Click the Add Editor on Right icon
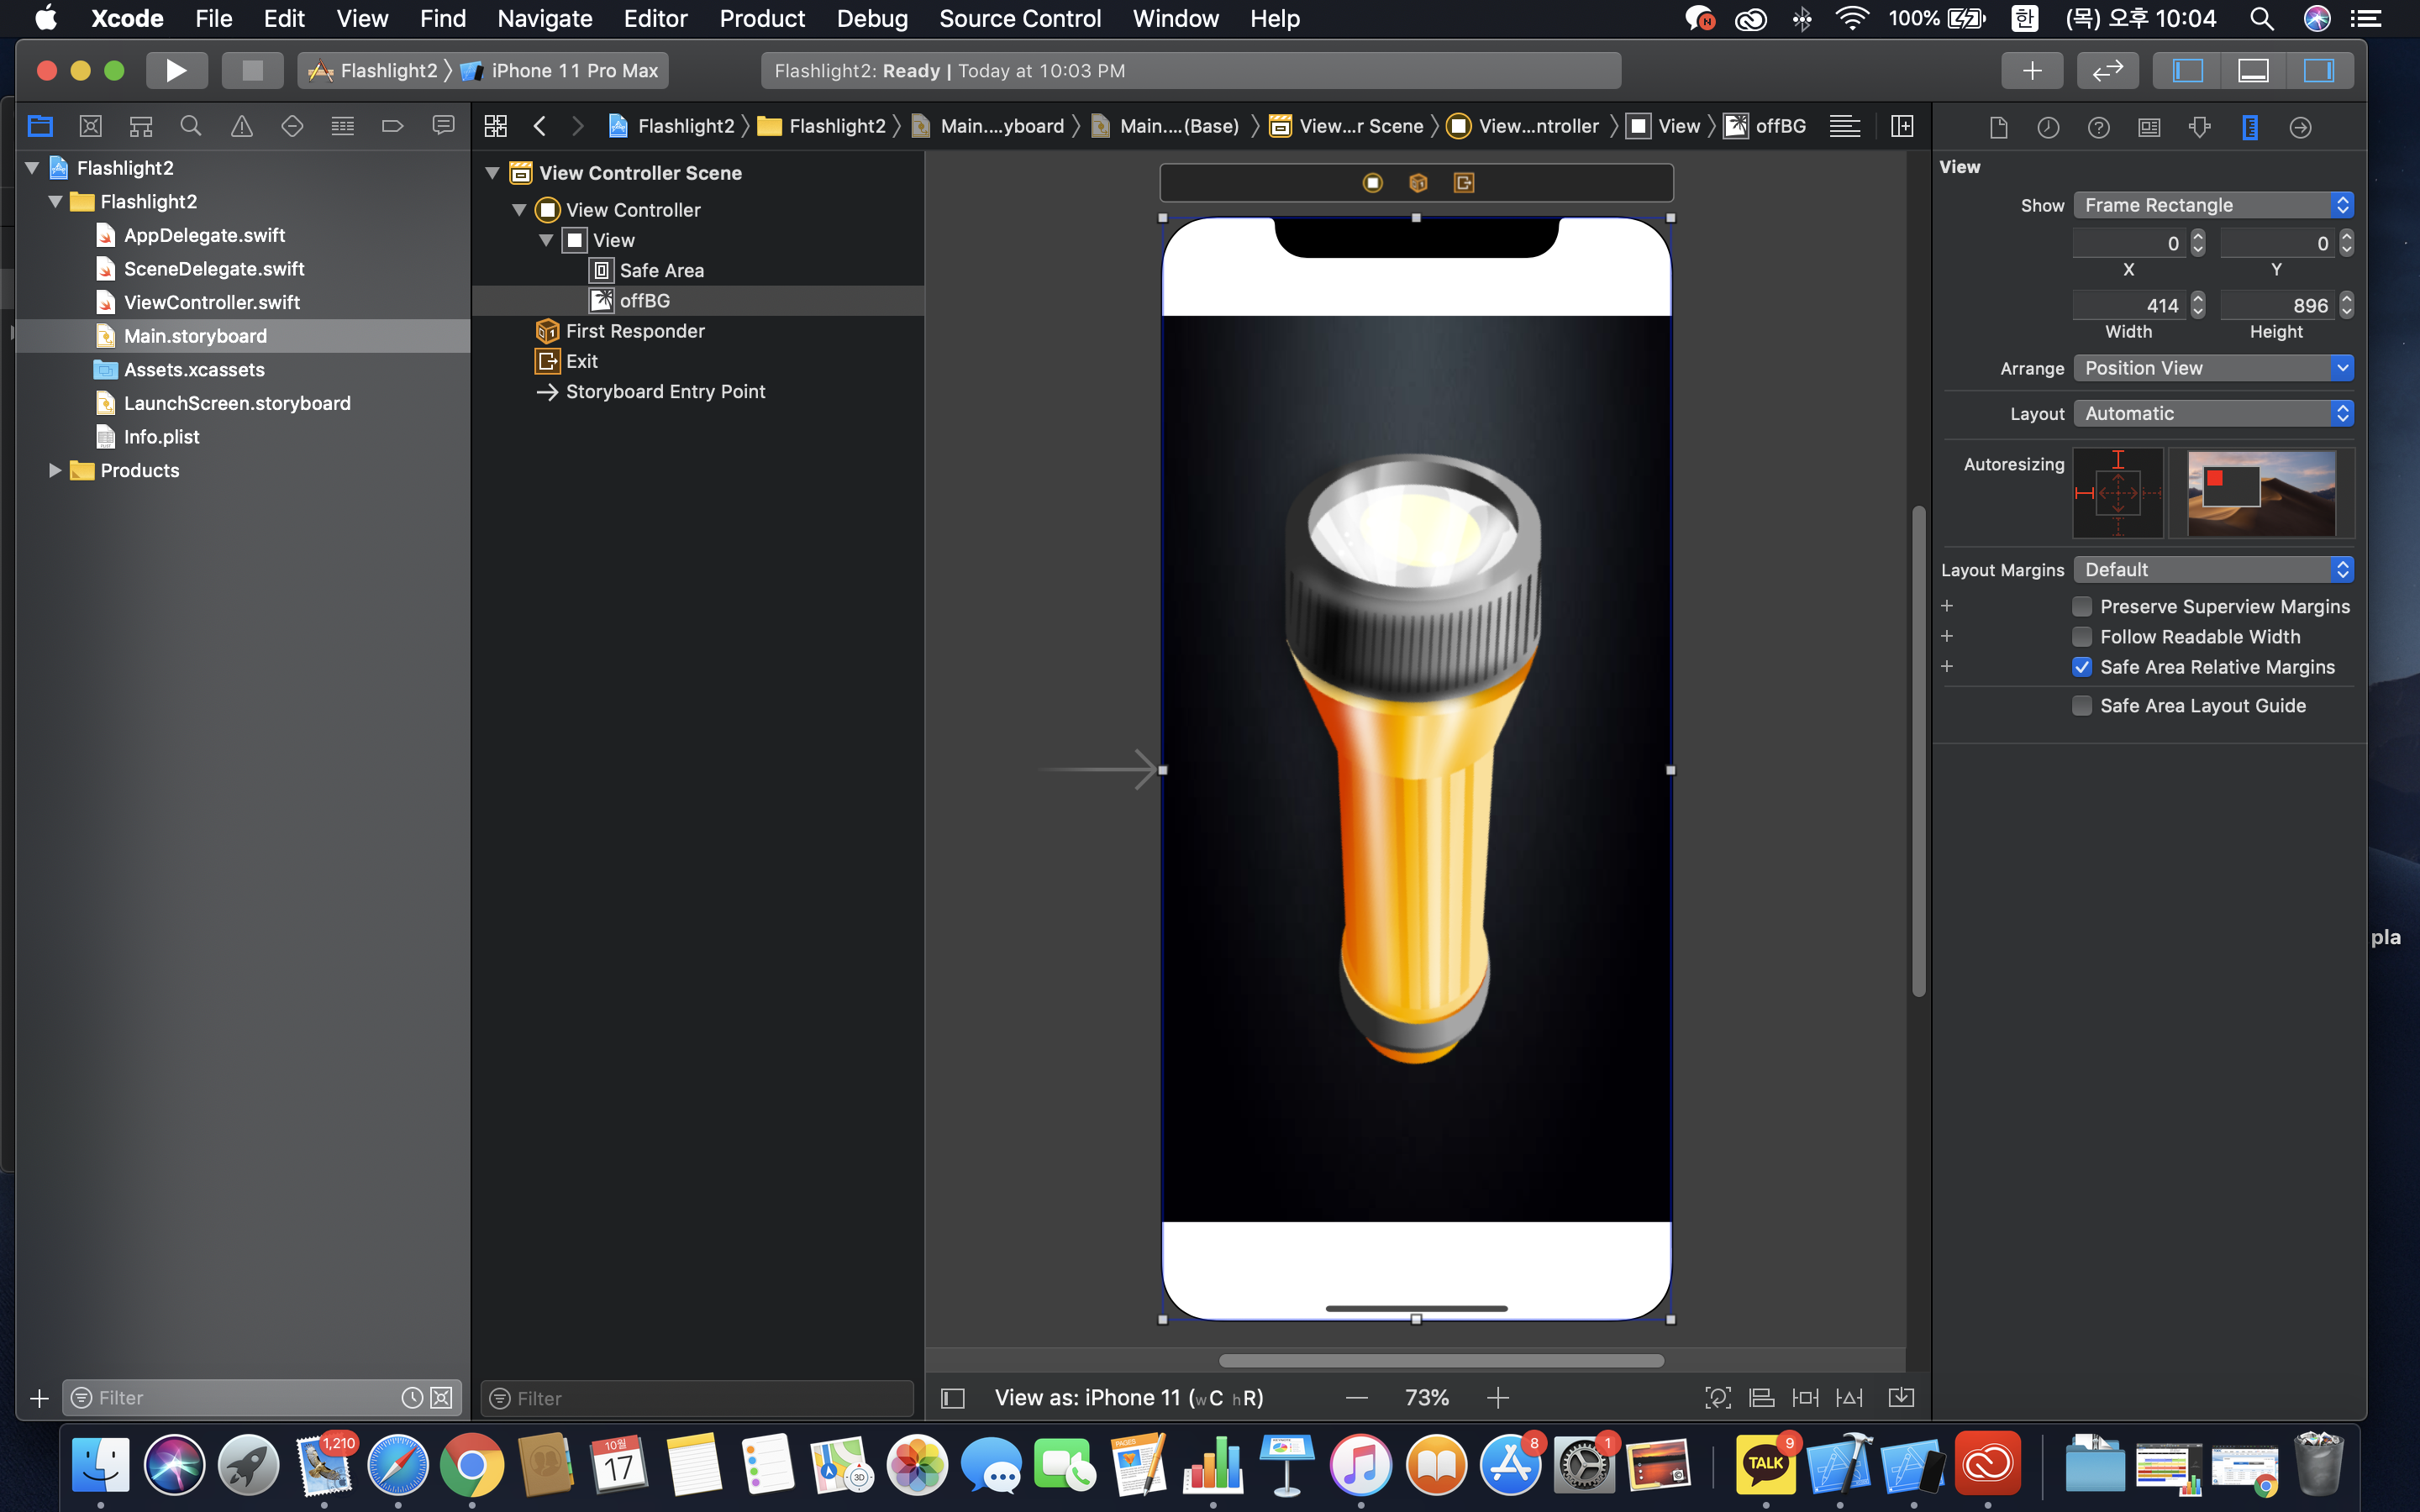 pyautogui.click(x=1901, y=126)
